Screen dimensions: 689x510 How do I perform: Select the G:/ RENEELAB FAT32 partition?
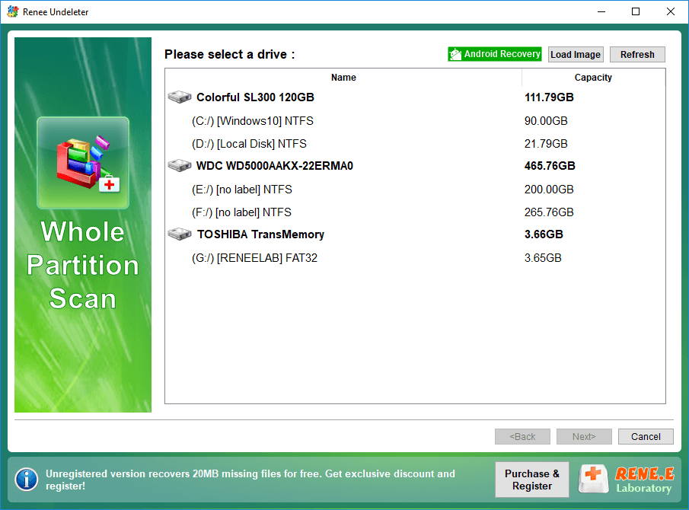click(254, 258)
